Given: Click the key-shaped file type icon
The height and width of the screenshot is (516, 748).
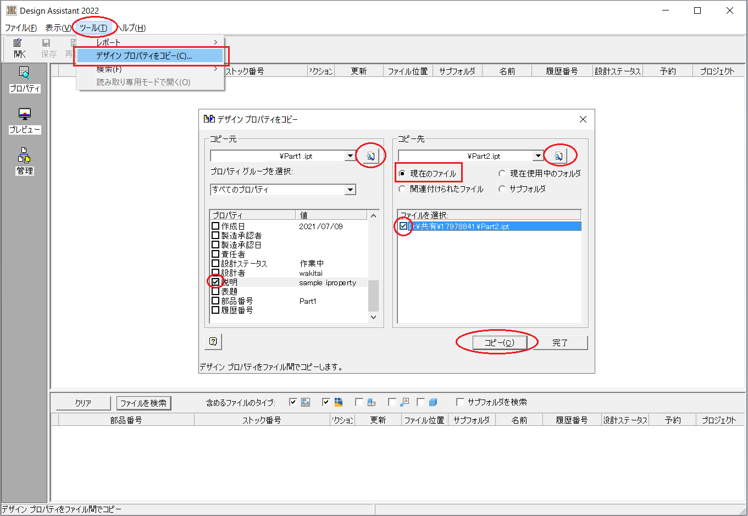Looking at the screenshot, I should [x=405, y=402].
